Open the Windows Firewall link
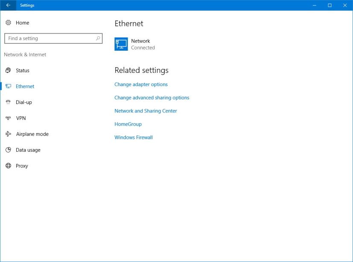353x262 pixels. pos(134,137)
